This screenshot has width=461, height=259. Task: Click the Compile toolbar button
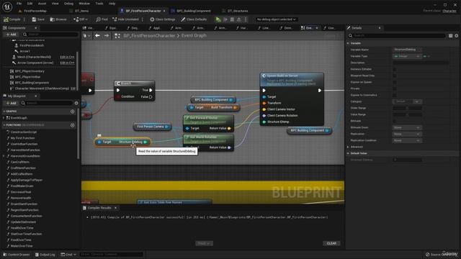[x=12, y=19]
